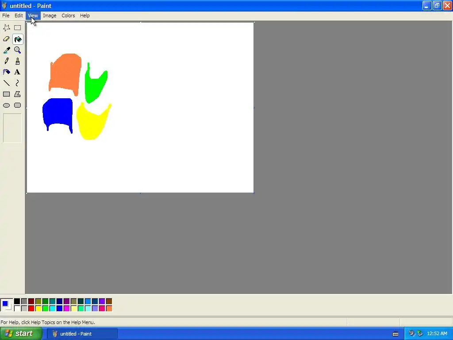This screenshot has width=453, height=340.
Task: Choose the straight Line tool
Action: 6,83
